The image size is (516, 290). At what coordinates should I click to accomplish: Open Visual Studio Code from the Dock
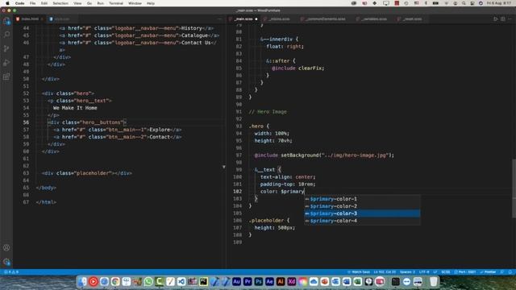point(181,281)
